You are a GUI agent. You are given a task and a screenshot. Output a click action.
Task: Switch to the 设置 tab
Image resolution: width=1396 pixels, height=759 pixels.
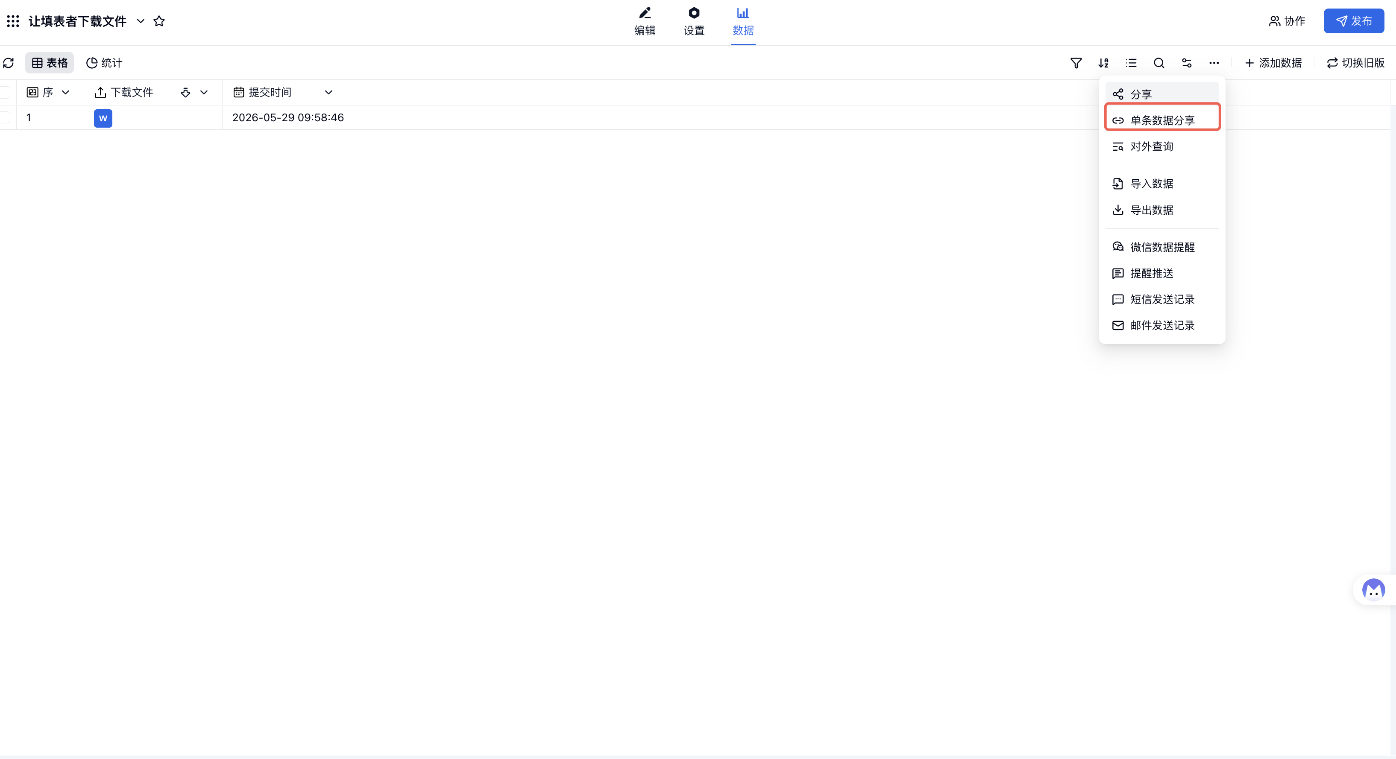tap(694, 22)
